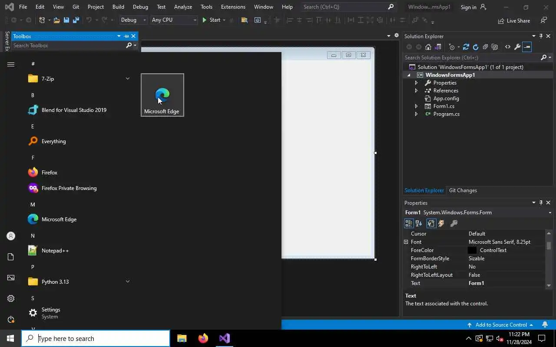The width and height of the screenshot is (556, 347).
Task: Toggle Show All Files in Solution Explorer
Action: pyautogui.click(x=495, y=47)
